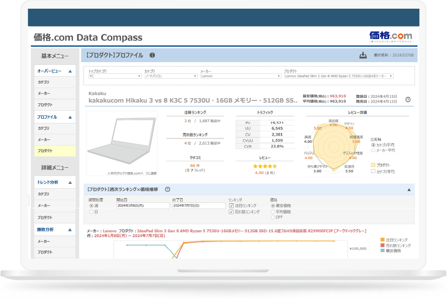
Task: Open メーカー under トレンド分析
Action: pyautogui.click(x=55, y=206)
